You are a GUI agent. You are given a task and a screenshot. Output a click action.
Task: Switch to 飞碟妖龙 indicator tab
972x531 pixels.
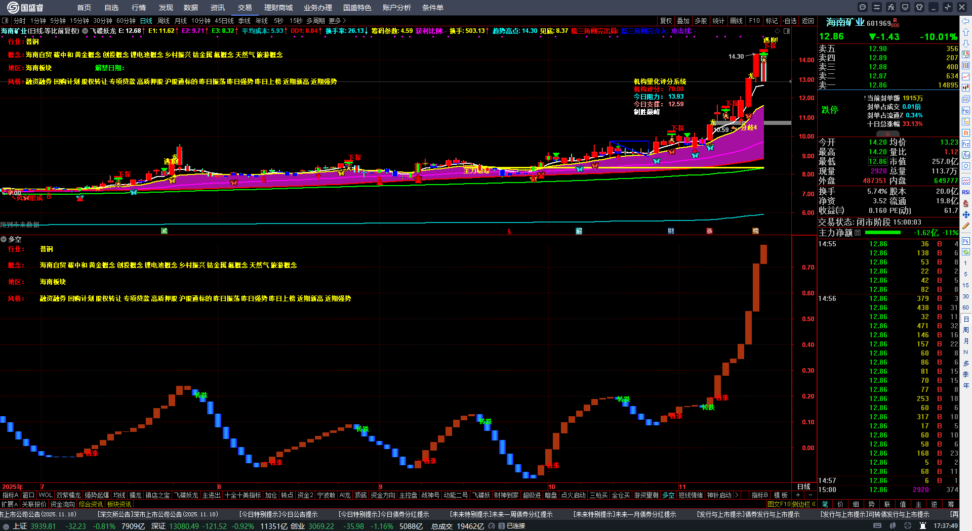[186, 495]
